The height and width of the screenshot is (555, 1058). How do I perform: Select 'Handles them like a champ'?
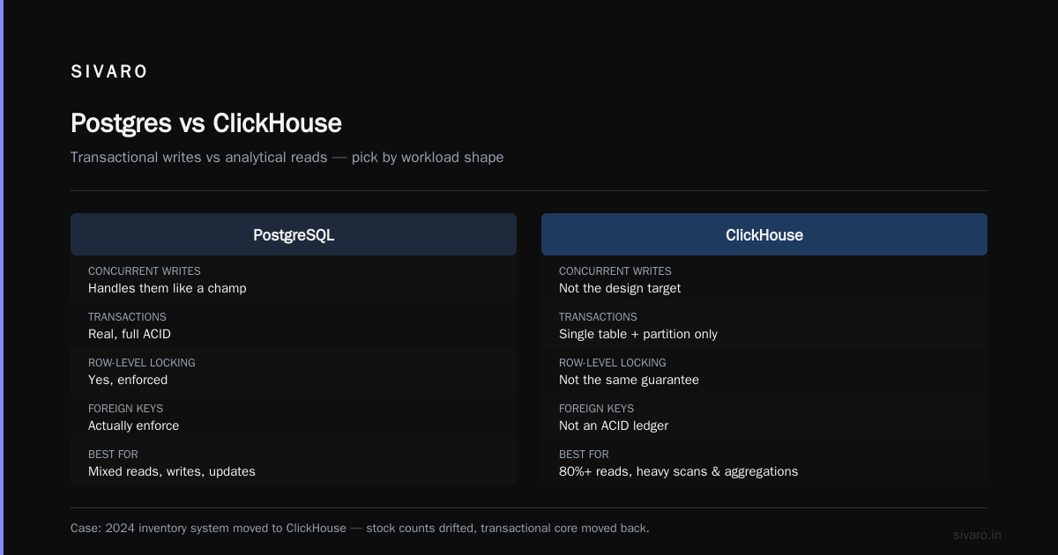click(168, 288)
